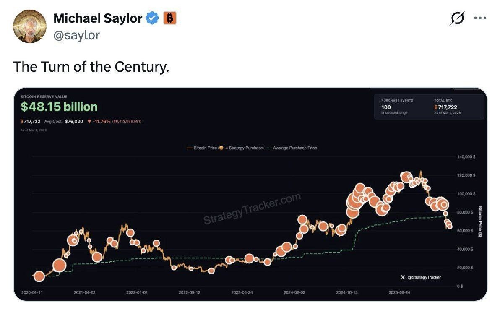
Task: Click the Grok slash-circle icon
Action: tap(457, 18)
